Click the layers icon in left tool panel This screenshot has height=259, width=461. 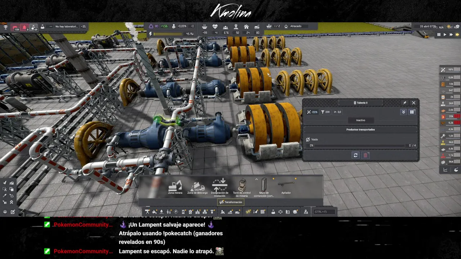5,212
